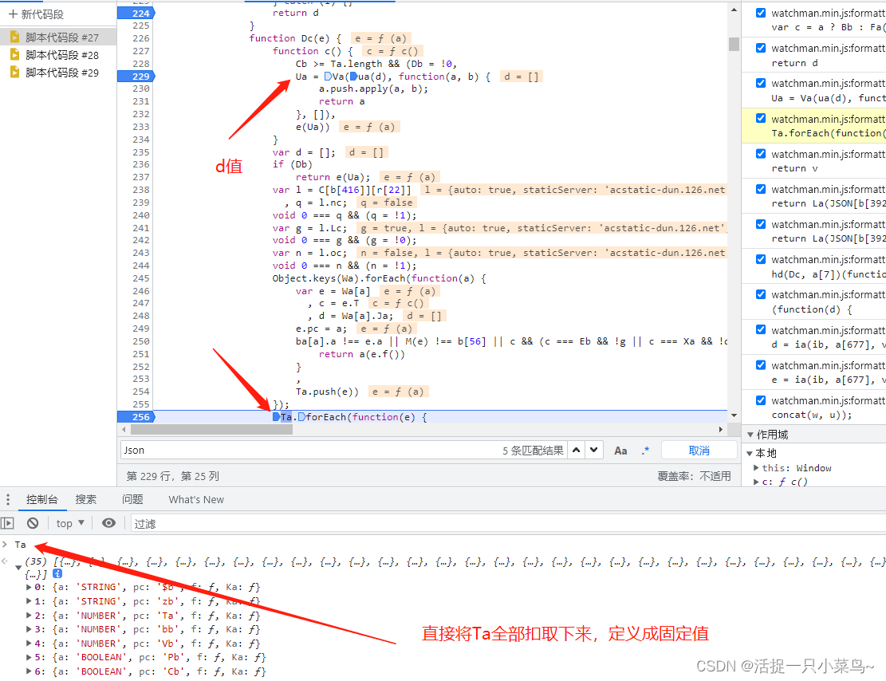
Task: Toggle the console sidebar panel icon
Action: click(x=8, y=523)
